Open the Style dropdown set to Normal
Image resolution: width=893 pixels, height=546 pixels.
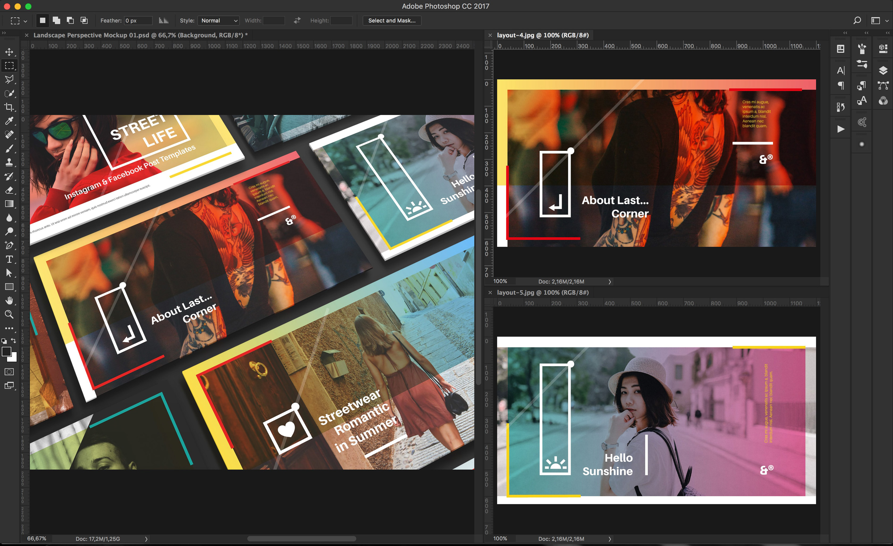pyautogui.click(x=219, y=21)
